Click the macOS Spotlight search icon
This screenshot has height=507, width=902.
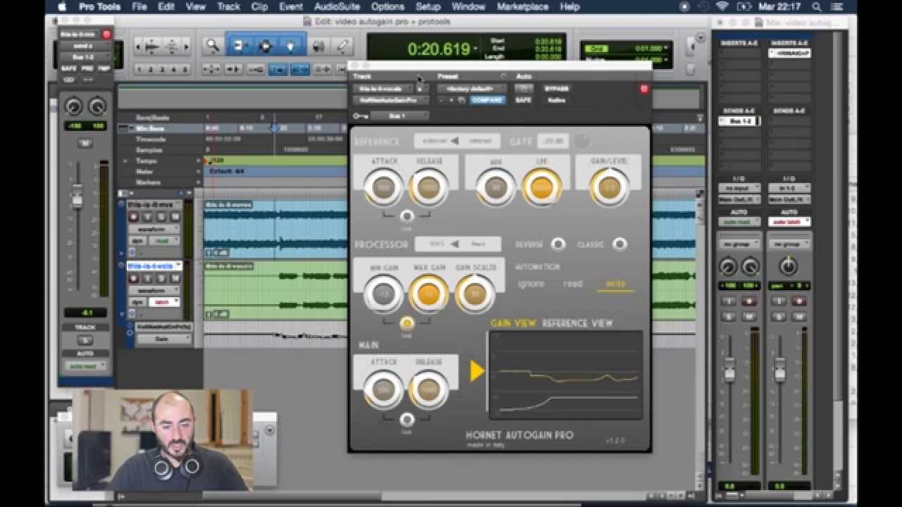(x=817, y=6)
